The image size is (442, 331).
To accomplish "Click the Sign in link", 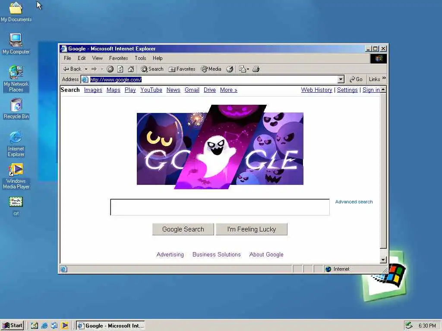I will 371,90.
